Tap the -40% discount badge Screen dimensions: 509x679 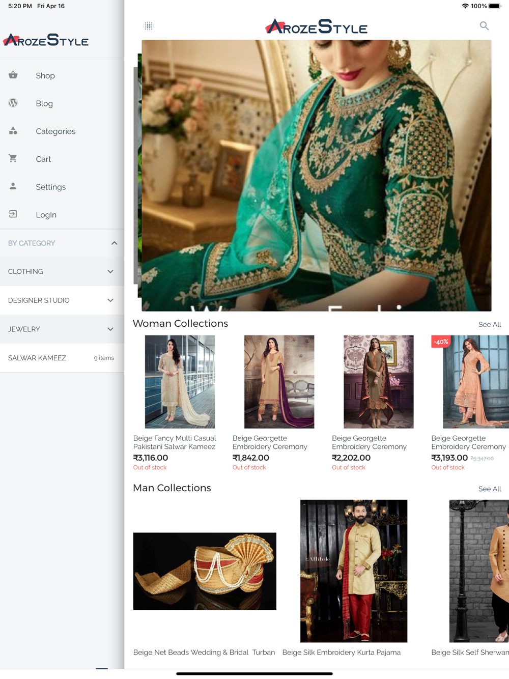[441, 342]
